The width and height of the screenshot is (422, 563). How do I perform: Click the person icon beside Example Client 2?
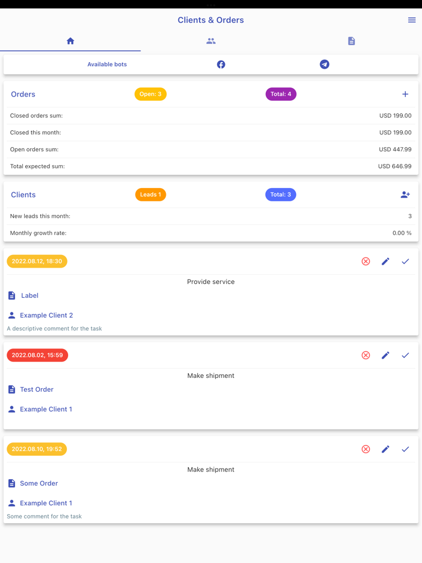(11, 315)
